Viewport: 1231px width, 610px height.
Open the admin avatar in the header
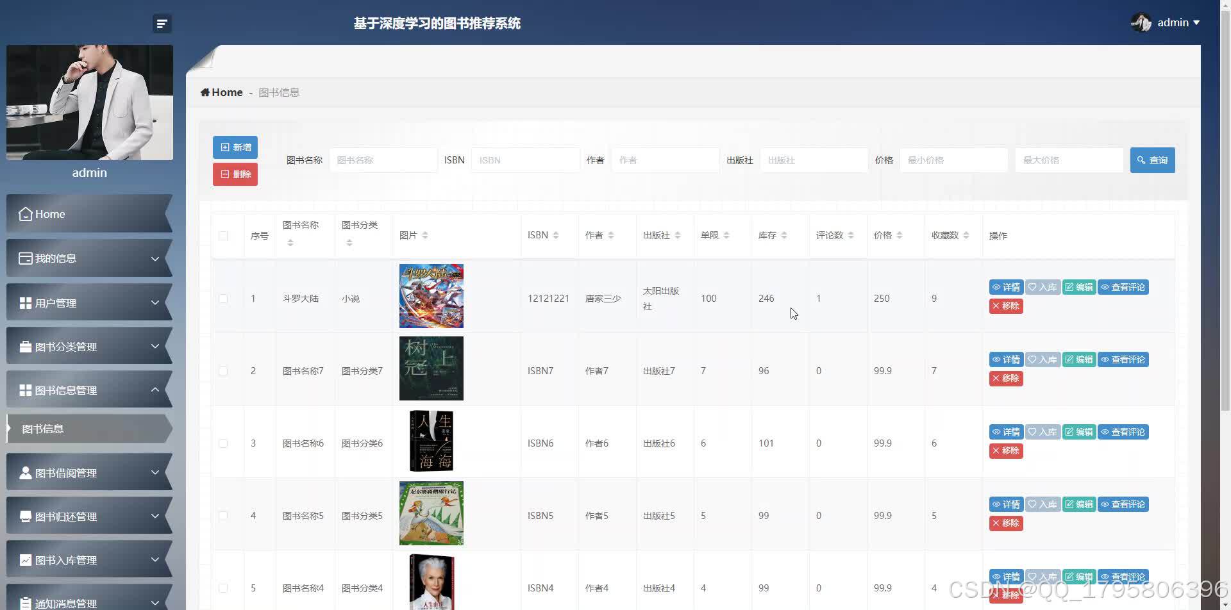coord(1141,22)
